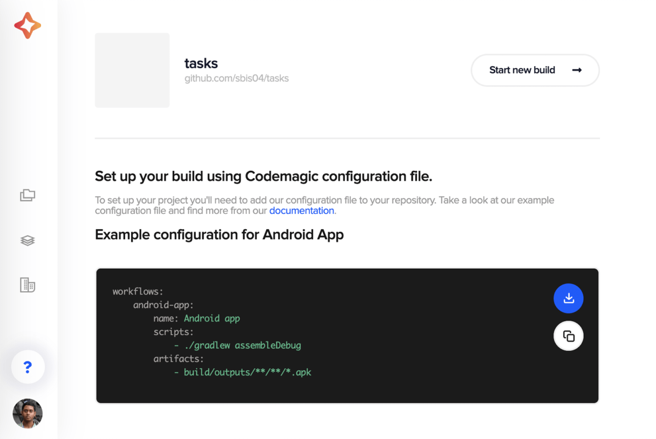Viewport: 656px width, 439px height.
Task: Open the stacked layers icon in sidebar
Action: point(28,240)
